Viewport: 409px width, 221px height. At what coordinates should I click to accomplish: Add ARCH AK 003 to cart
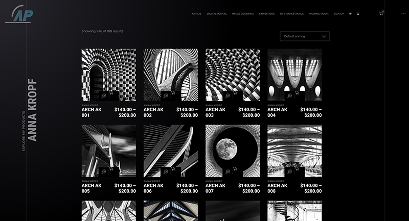(235, 93)
